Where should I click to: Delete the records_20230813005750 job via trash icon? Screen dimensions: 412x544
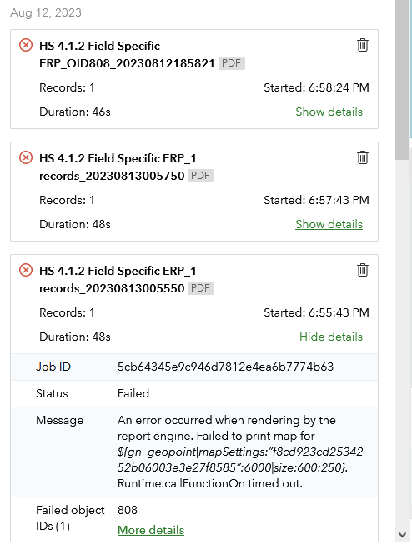362,157
